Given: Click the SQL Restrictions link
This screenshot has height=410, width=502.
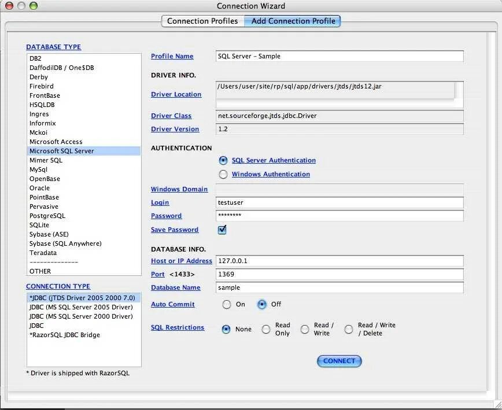Looking at the screenshot, I should click(178, 327).
